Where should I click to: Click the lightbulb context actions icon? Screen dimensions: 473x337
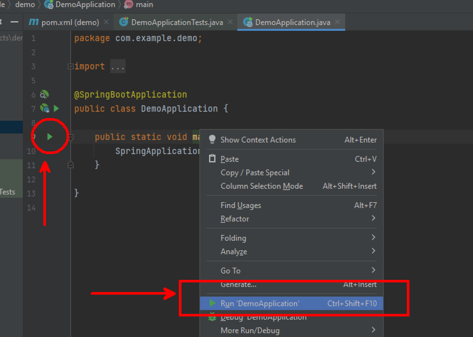[x=212, y=139]
